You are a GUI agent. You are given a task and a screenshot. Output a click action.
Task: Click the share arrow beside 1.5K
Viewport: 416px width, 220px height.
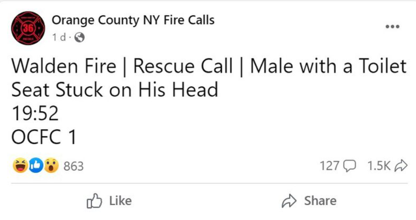pos(401,165)
